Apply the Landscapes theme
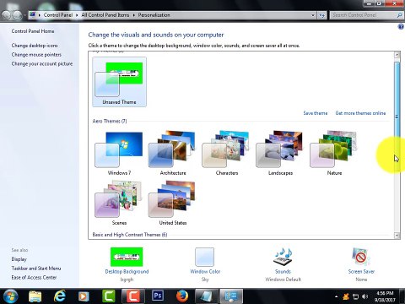The image size is (405, 304). pos(280,154)
